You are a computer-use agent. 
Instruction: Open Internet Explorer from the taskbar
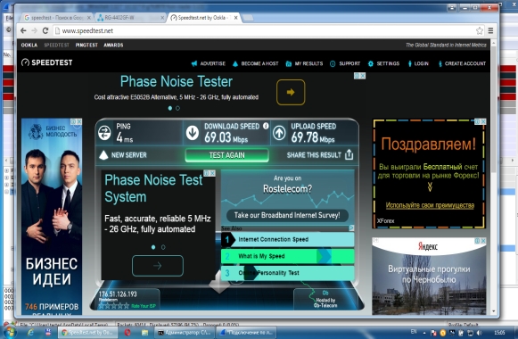click(x=30, y=333)
